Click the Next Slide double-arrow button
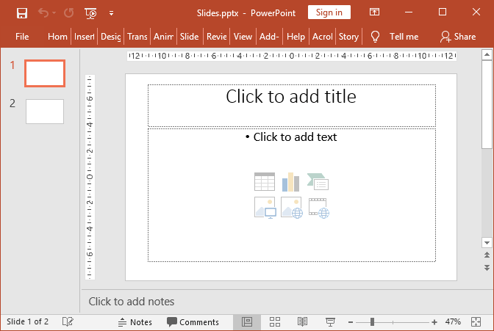The height and width of the screenshot is (331, 494). 486,266
